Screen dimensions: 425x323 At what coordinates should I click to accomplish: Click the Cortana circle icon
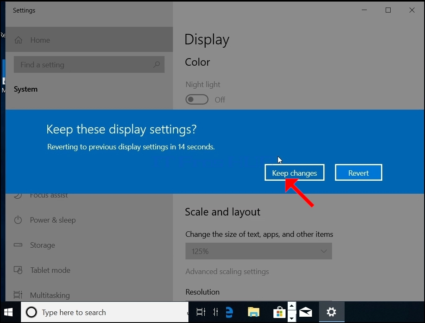[31, 312]
